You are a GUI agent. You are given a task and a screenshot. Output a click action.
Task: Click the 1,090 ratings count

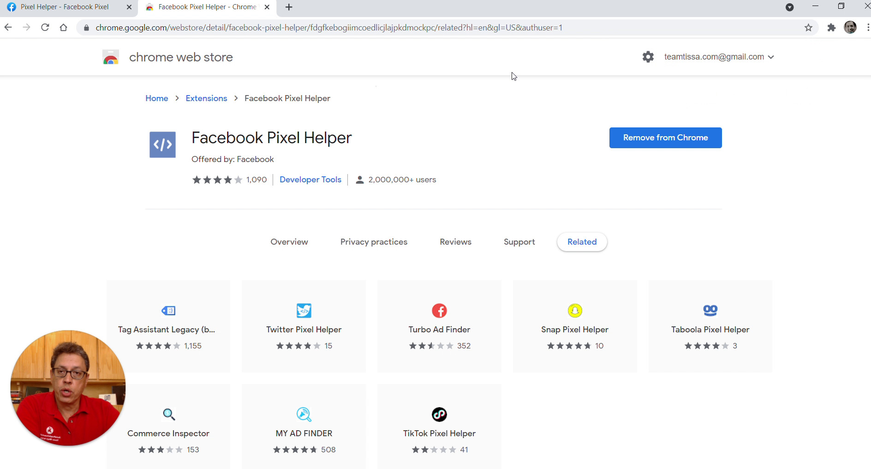pos(257,180)
